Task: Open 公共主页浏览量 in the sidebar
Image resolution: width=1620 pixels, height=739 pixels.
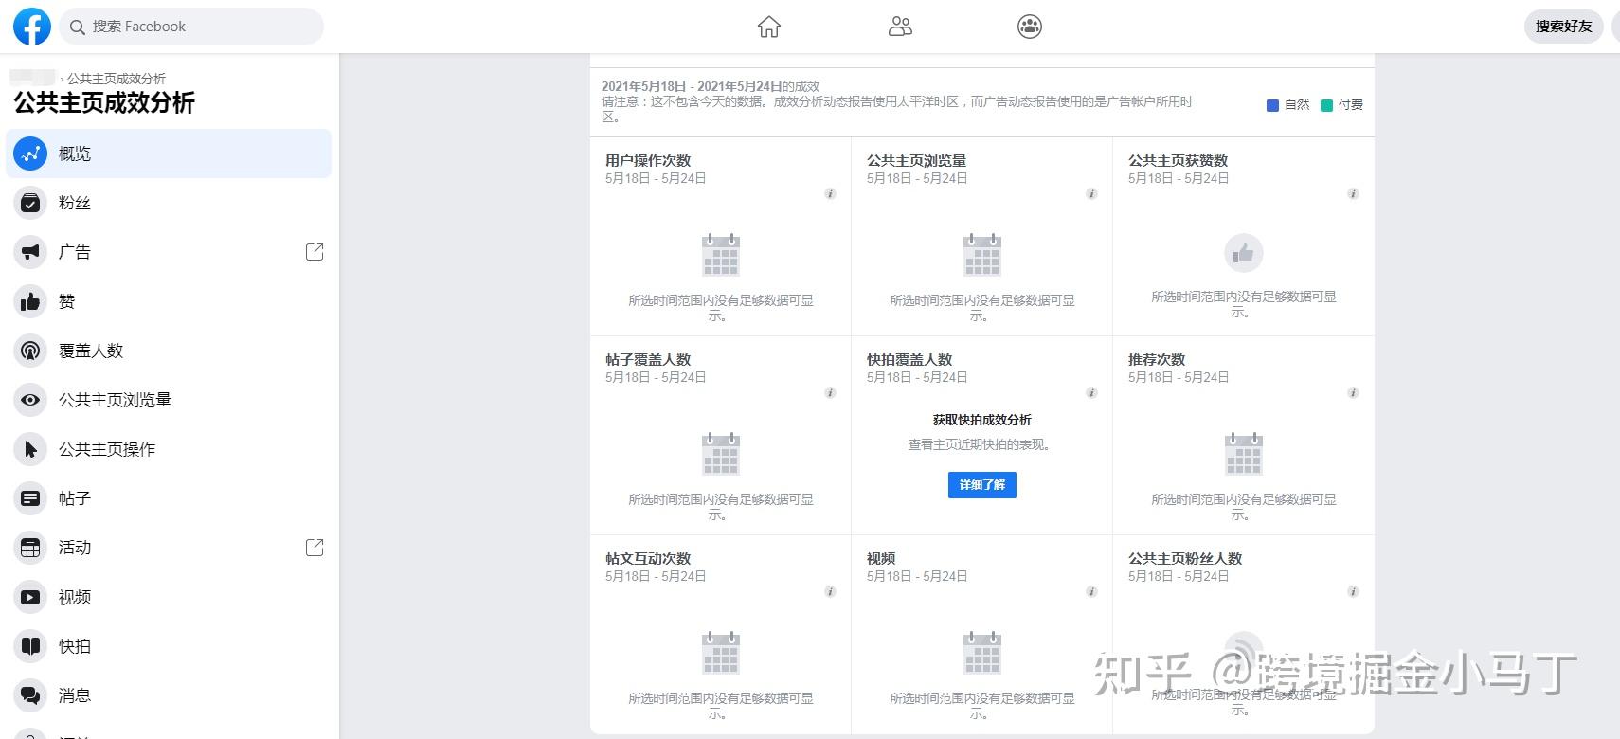Action: 169,400
